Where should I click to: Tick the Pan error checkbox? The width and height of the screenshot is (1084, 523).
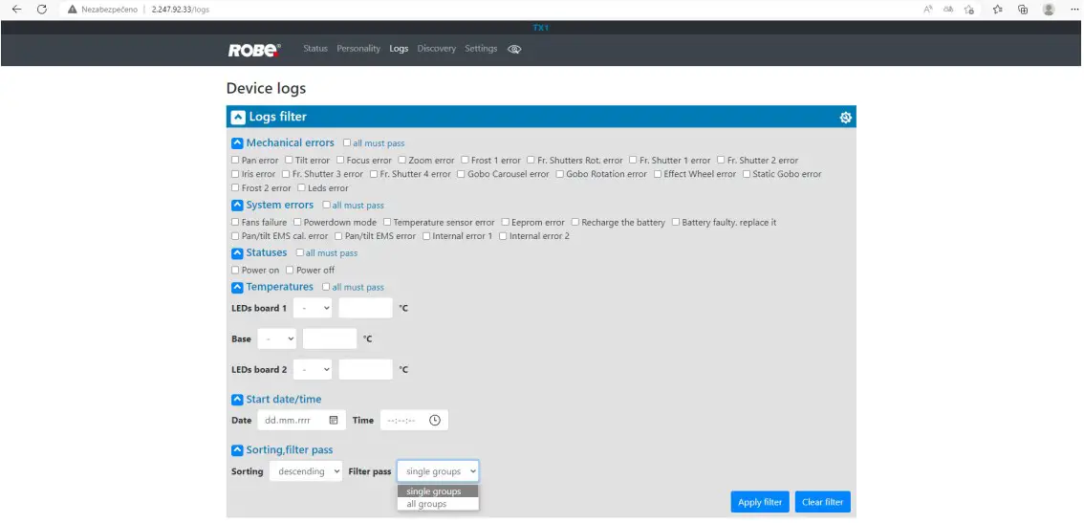coord(235,161)
